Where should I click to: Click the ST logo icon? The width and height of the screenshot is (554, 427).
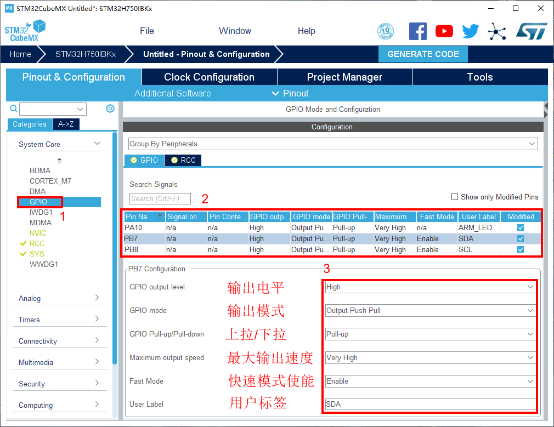531,31
